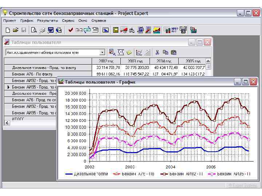Click the 2002 год column header
262x196 pixels.
tap(106, 61)
